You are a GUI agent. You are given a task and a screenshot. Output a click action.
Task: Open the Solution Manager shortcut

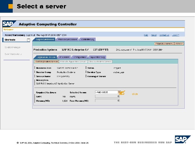[x=12, y=47]
